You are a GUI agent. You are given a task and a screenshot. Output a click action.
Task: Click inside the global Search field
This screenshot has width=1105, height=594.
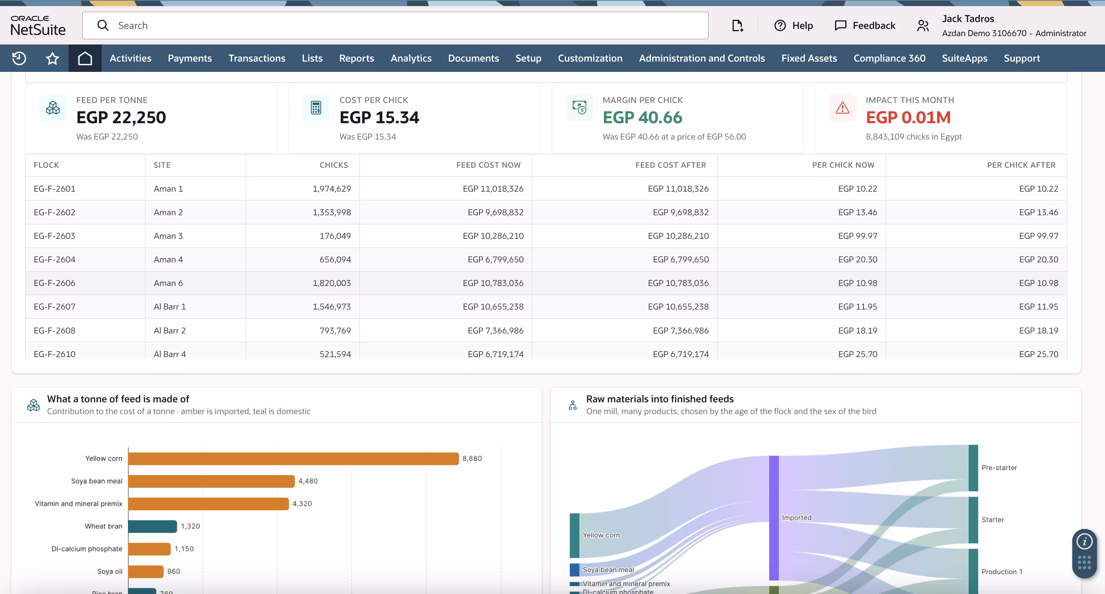coord(395,26)
